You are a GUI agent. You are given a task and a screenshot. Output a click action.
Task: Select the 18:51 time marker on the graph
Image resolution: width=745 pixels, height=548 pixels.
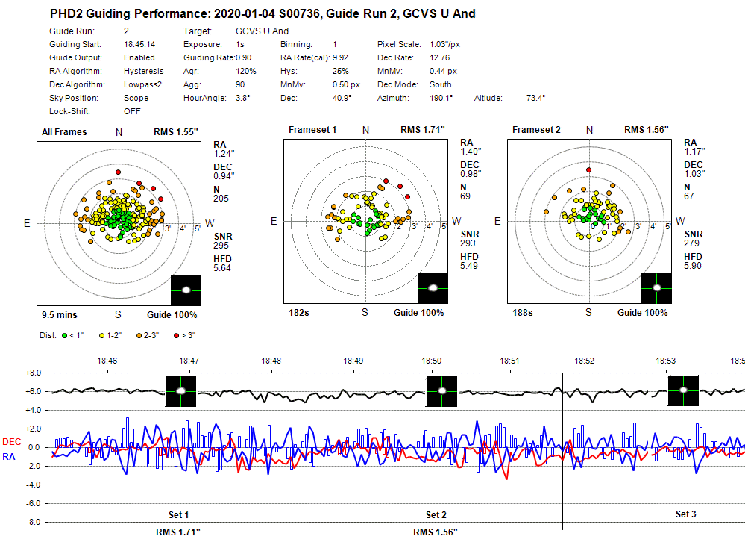pos(510,361)
